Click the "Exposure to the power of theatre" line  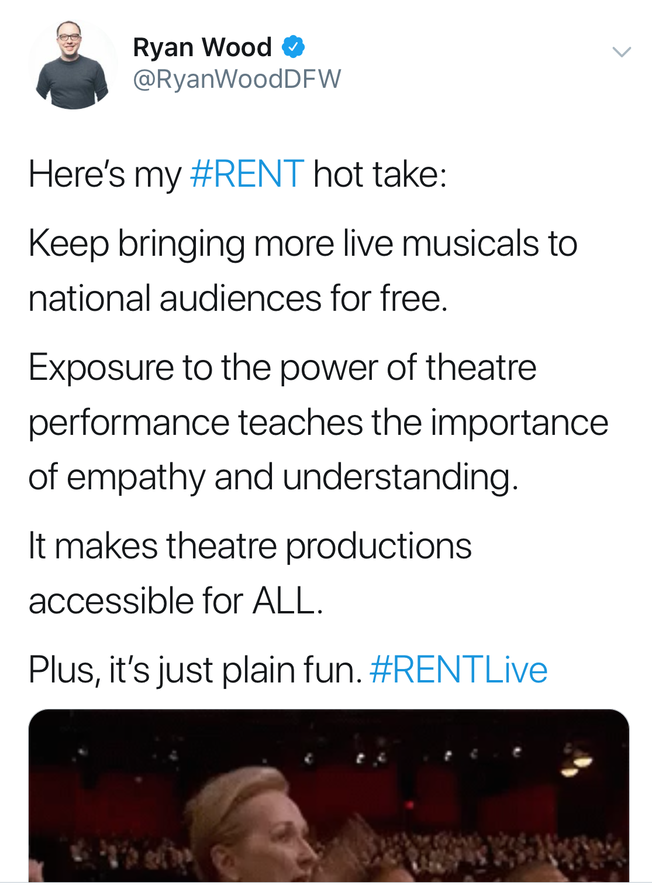coord(282,367)
